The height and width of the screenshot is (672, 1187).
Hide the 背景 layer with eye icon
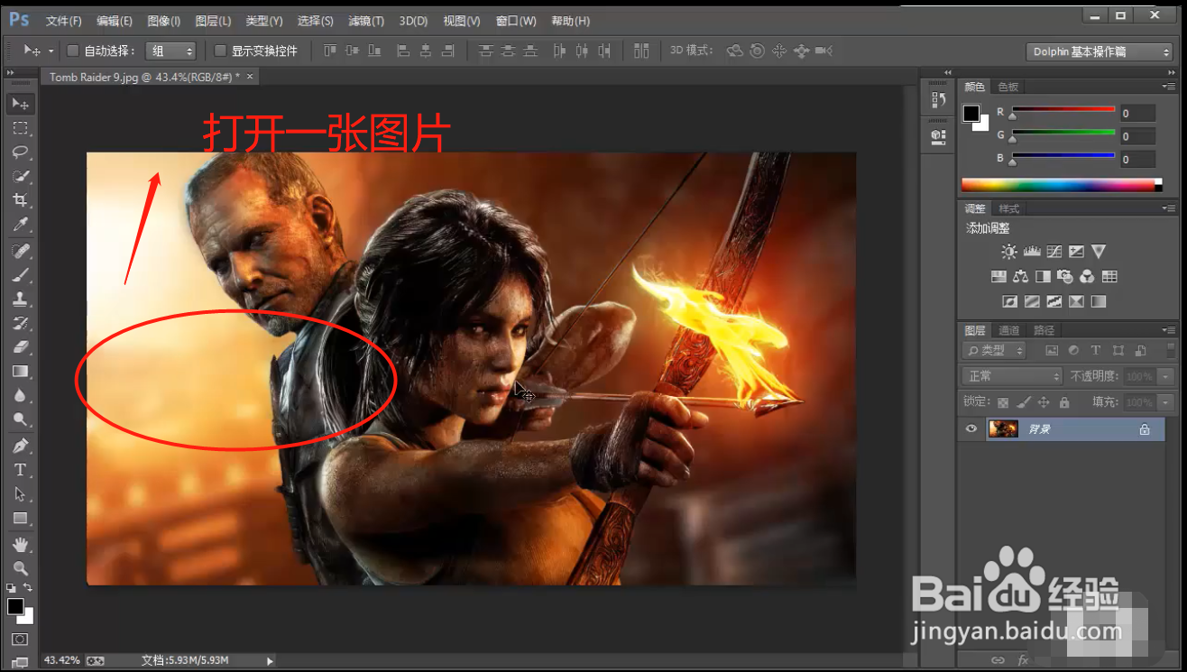click(971, 429)
